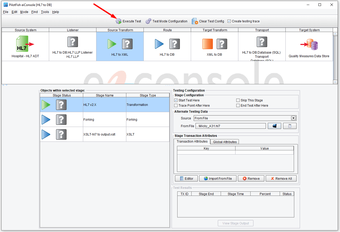
Task: Switch to the Global Attributes tab
Action: (225, 142)
